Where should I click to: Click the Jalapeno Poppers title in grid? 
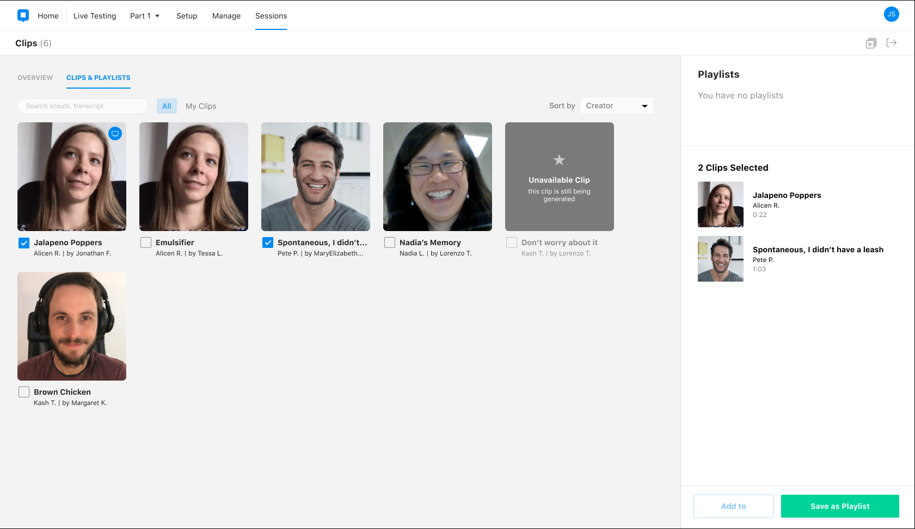click(68, 242)
